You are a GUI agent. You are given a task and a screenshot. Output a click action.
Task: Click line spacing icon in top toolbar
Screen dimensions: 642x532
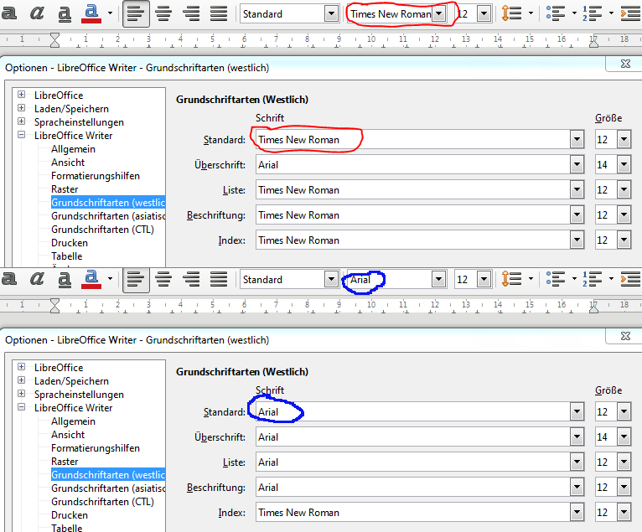click(511, 14)
